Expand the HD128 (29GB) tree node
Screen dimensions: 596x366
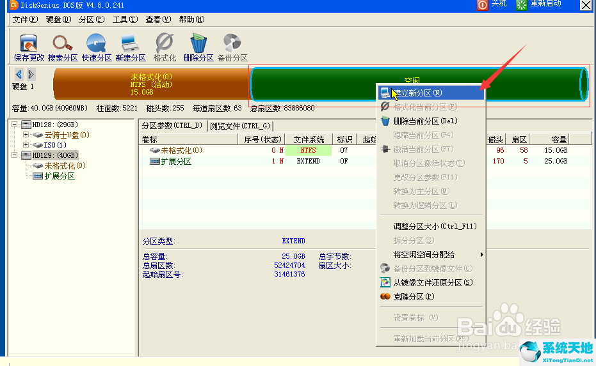15,124
